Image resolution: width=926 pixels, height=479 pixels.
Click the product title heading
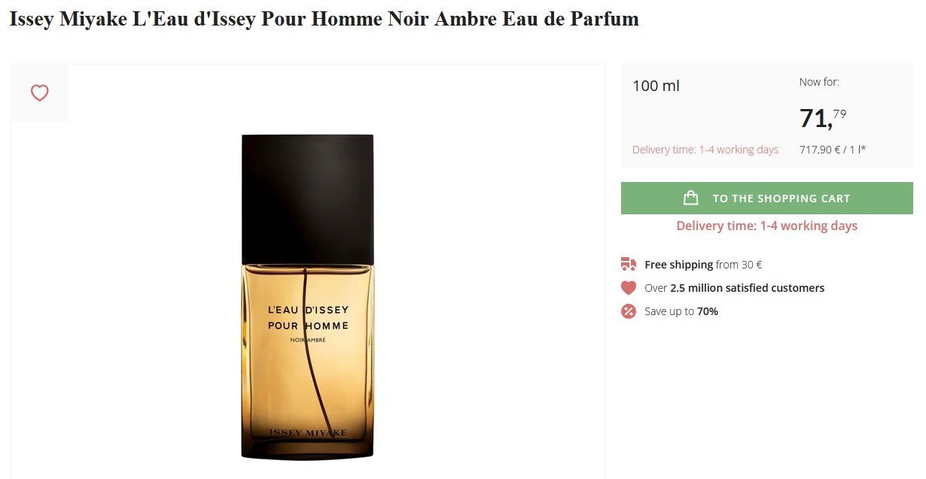tap(324, 19)
